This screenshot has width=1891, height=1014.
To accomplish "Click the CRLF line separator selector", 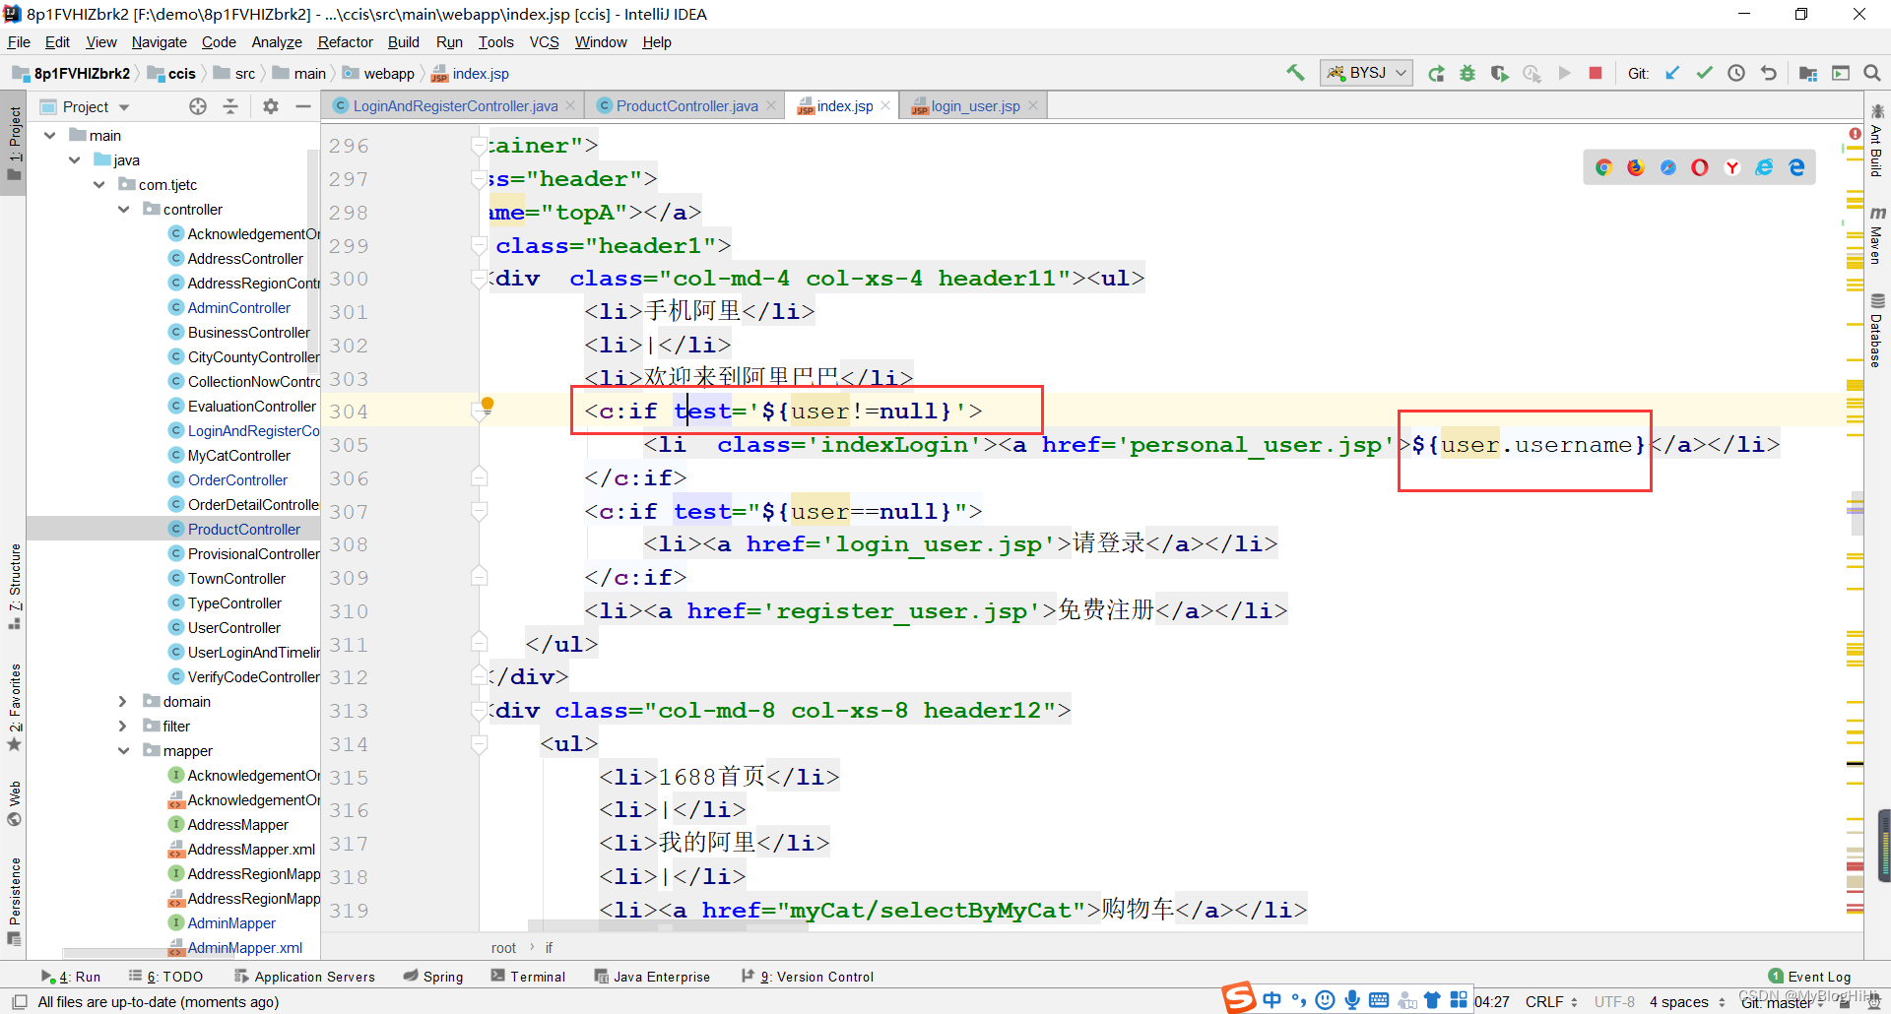I will click(1551, 1002).
